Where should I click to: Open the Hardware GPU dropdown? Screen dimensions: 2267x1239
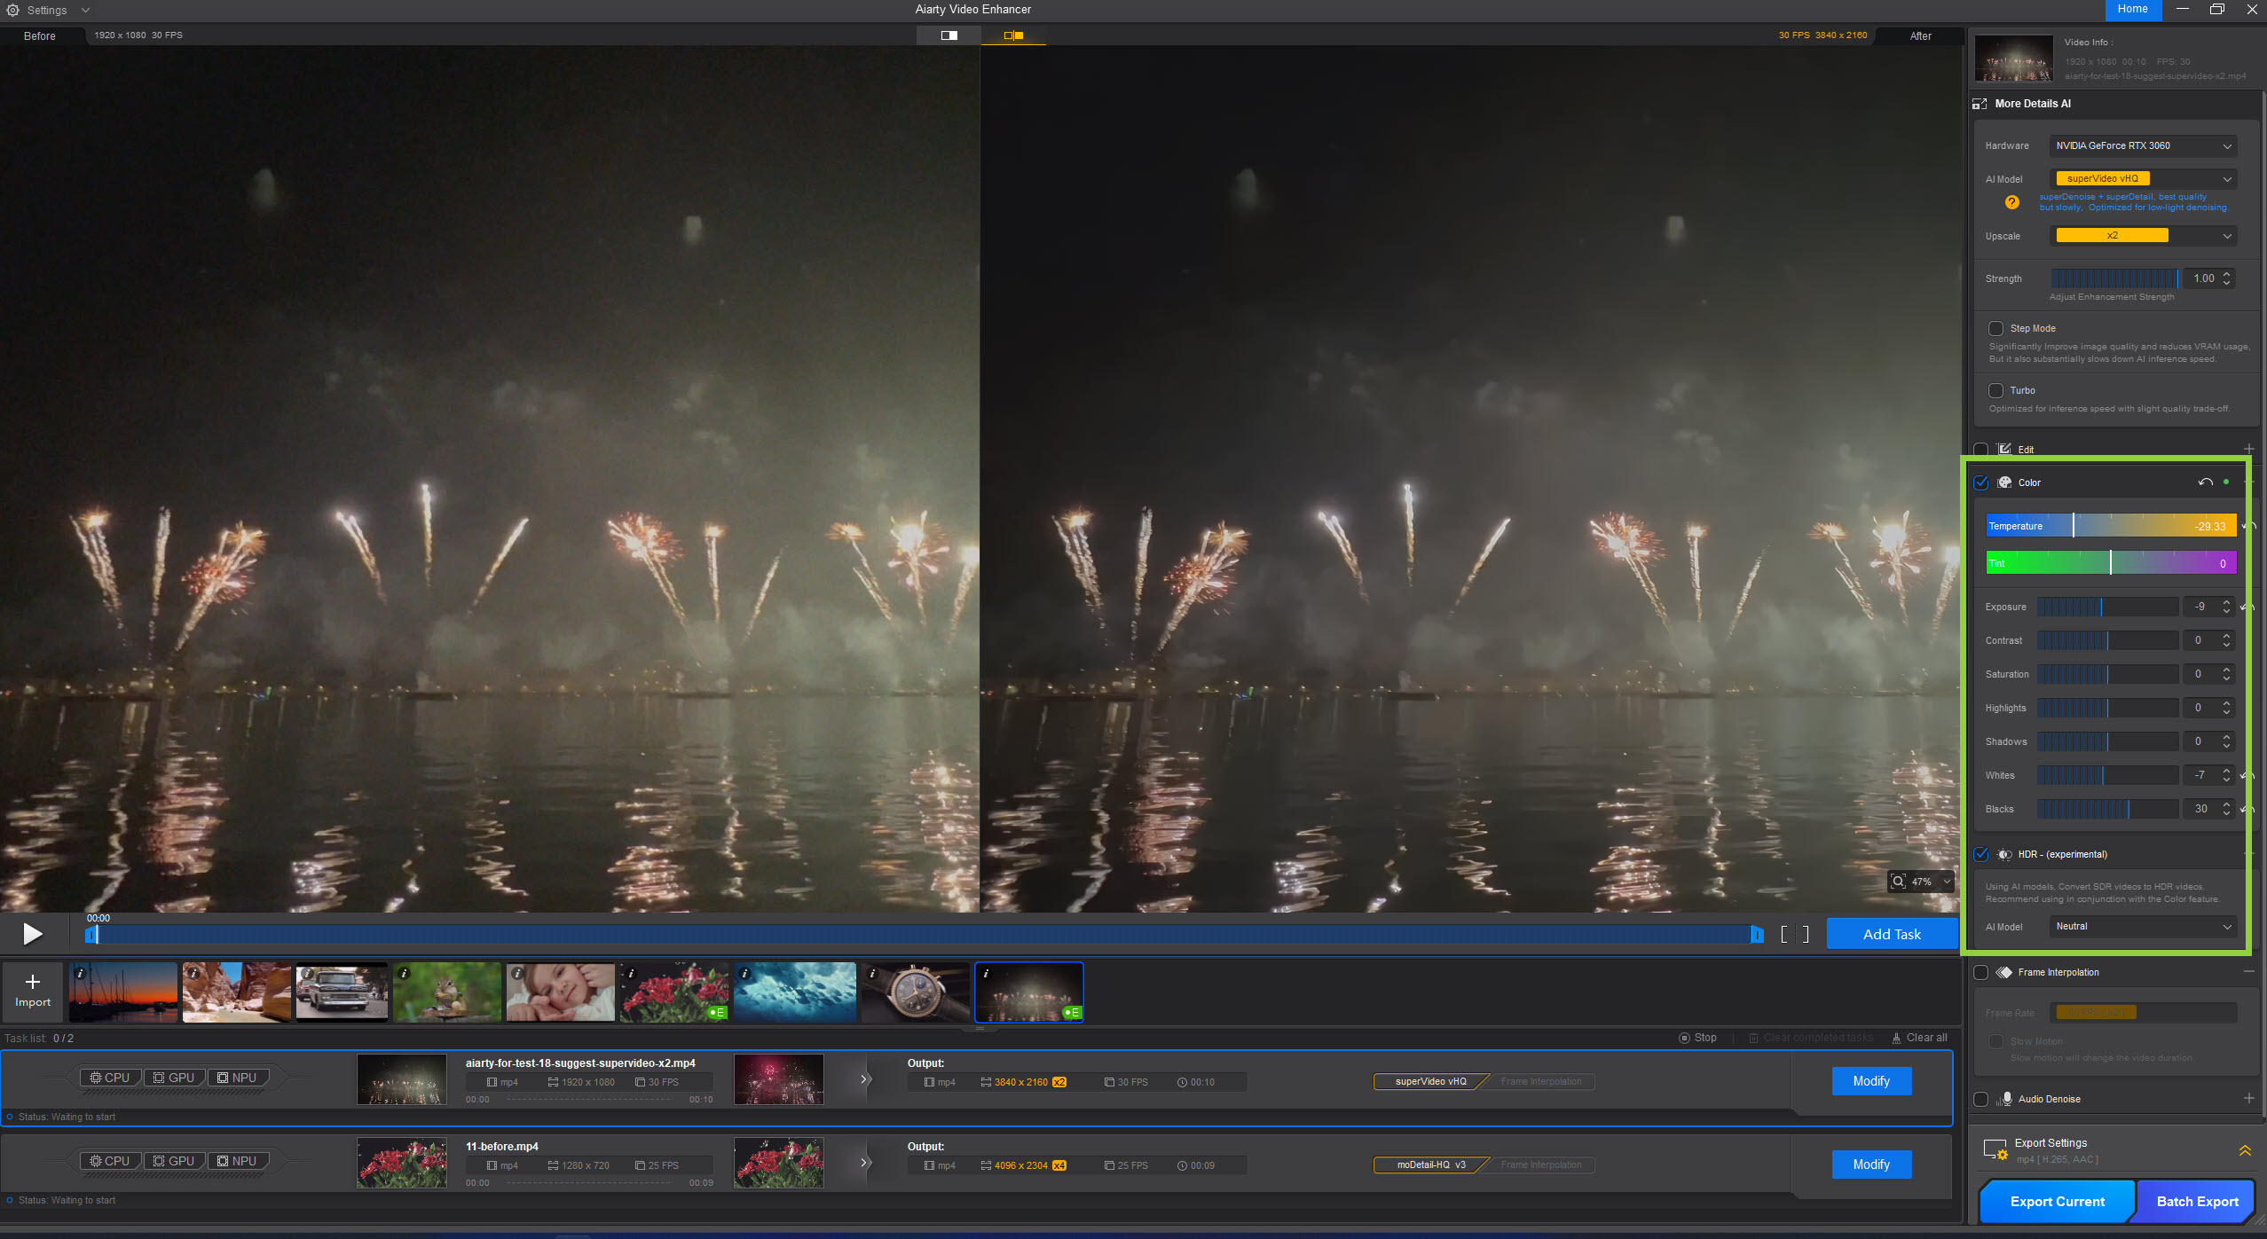pyautogui.click(x=2142, y=145)
